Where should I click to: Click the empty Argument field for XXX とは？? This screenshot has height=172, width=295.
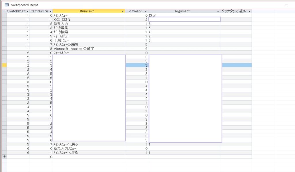click(184, 19)
